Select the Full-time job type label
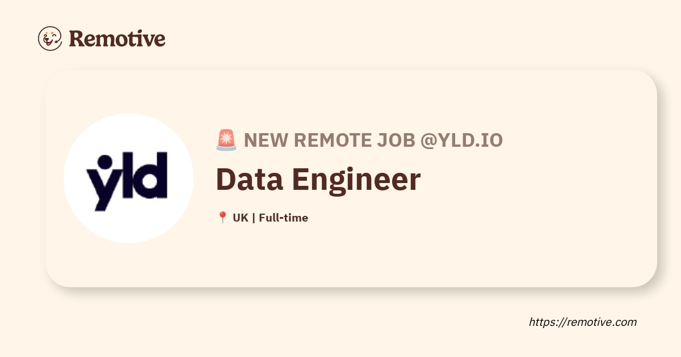This screenshot has height=357, width=681. pos(283,218)
